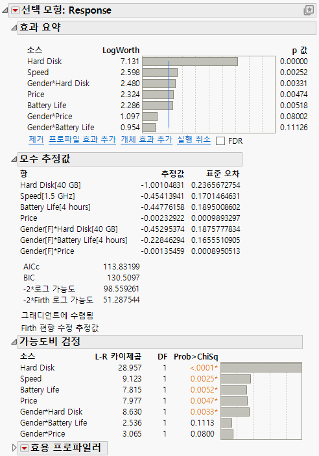This screenshot has width=319, height=456.
Task: Collapse the 효과 요약 section
Action: click(14, 28)
